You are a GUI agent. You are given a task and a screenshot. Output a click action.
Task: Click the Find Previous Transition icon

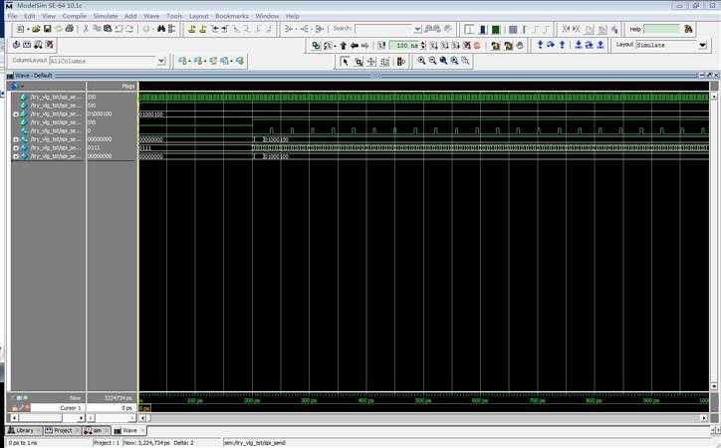214,29
